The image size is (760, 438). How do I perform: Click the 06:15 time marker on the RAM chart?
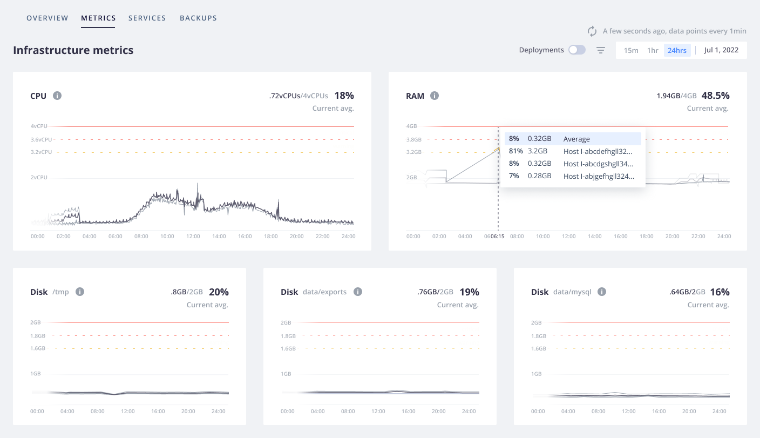[498, 236]
